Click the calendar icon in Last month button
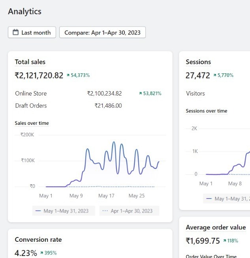This screenshot has height=258, width=250. pyautogui.click(x=16, y=32)
